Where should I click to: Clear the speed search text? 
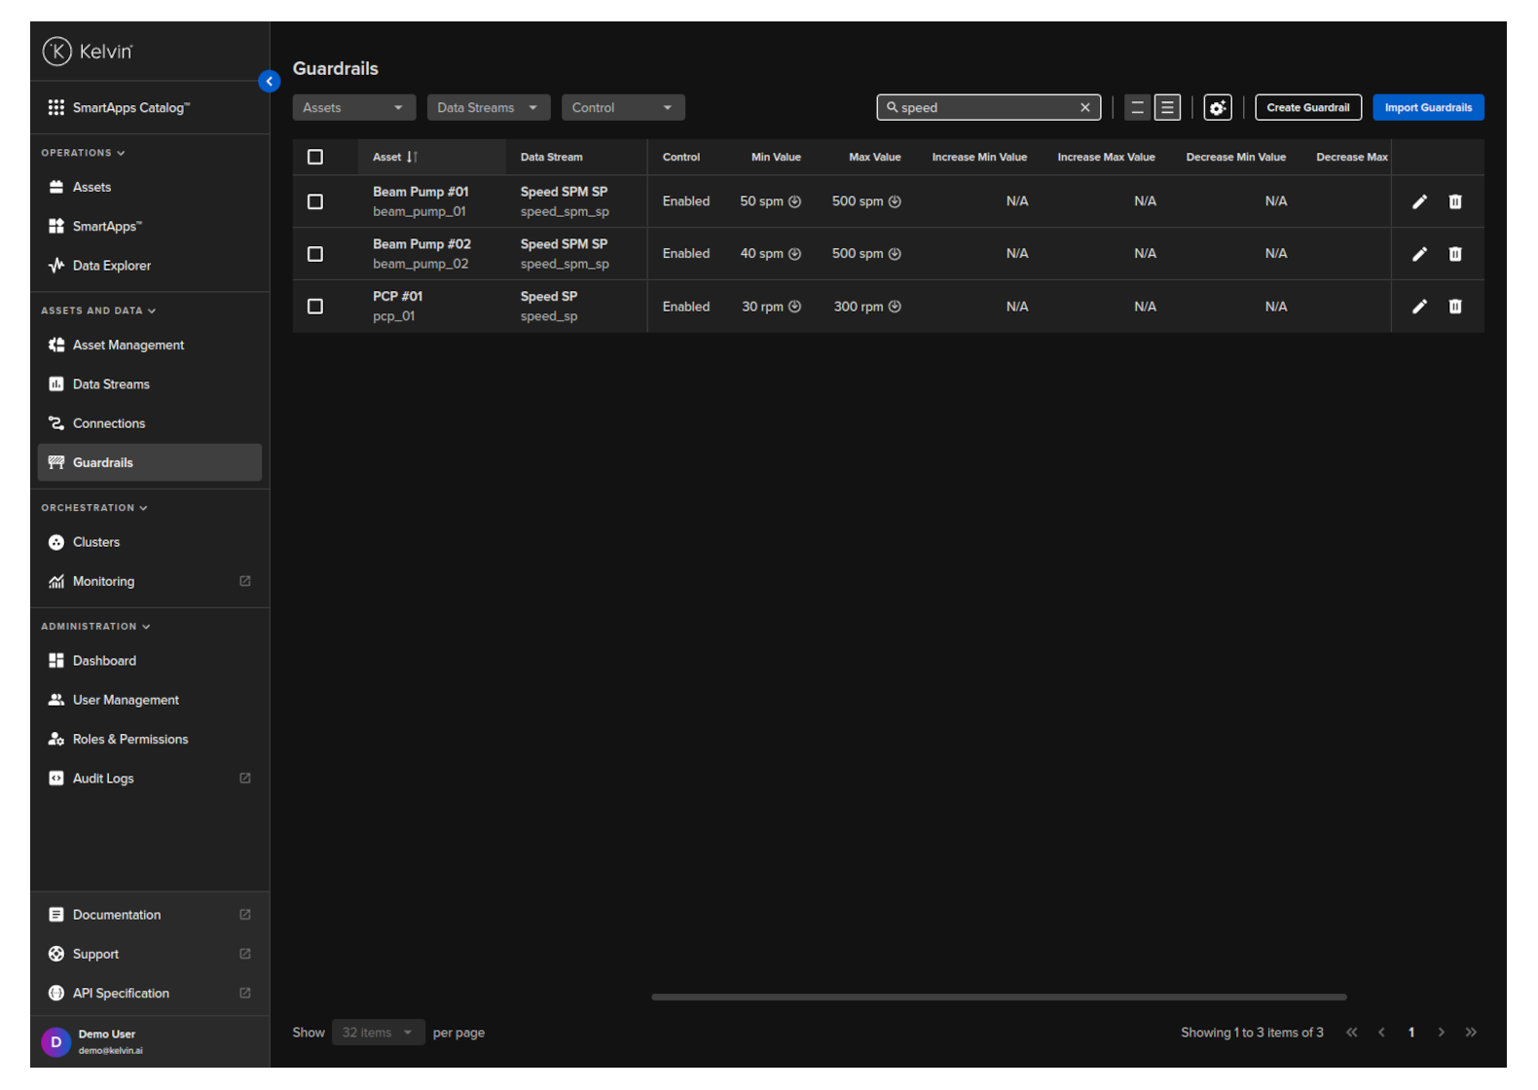click(x=1084, y=108)
